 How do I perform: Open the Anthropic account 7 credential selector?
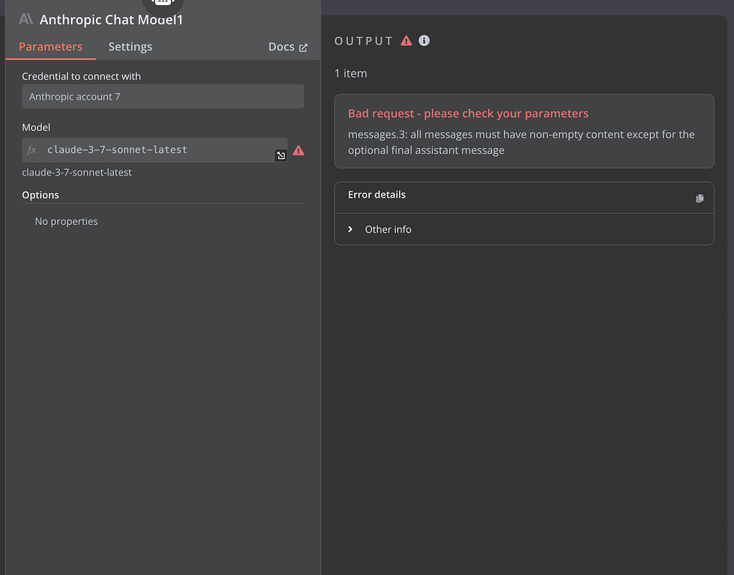(x=163, y=96)
